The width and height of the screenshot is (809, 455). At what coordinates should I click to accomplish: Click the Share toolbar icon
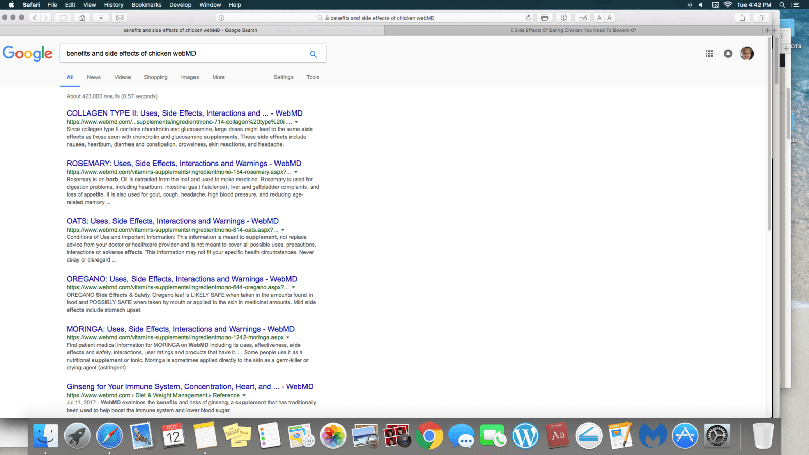tap(742, 18)
